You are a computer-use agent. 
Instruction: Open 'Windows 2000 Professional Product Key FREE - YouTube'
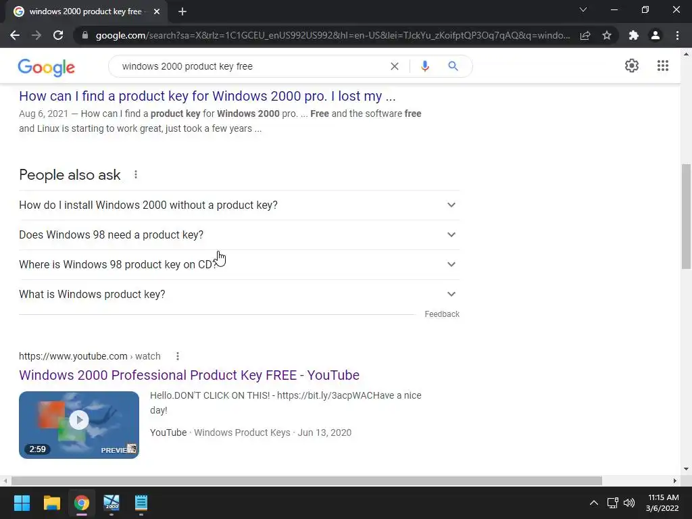(x=189, y=375)
